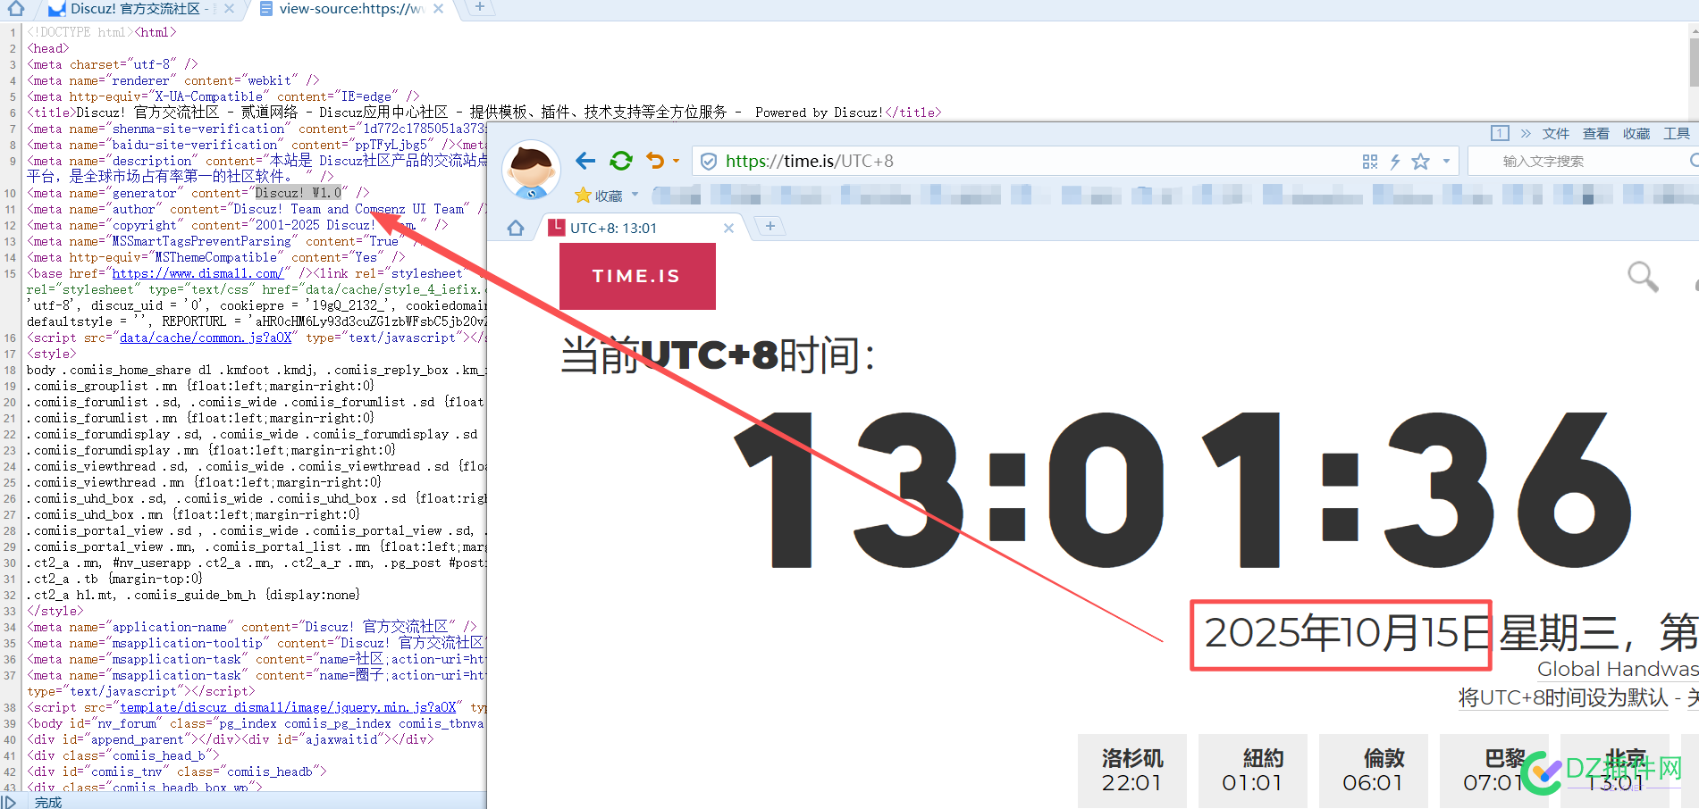Open the 工具 menu

pos(1676,134)
